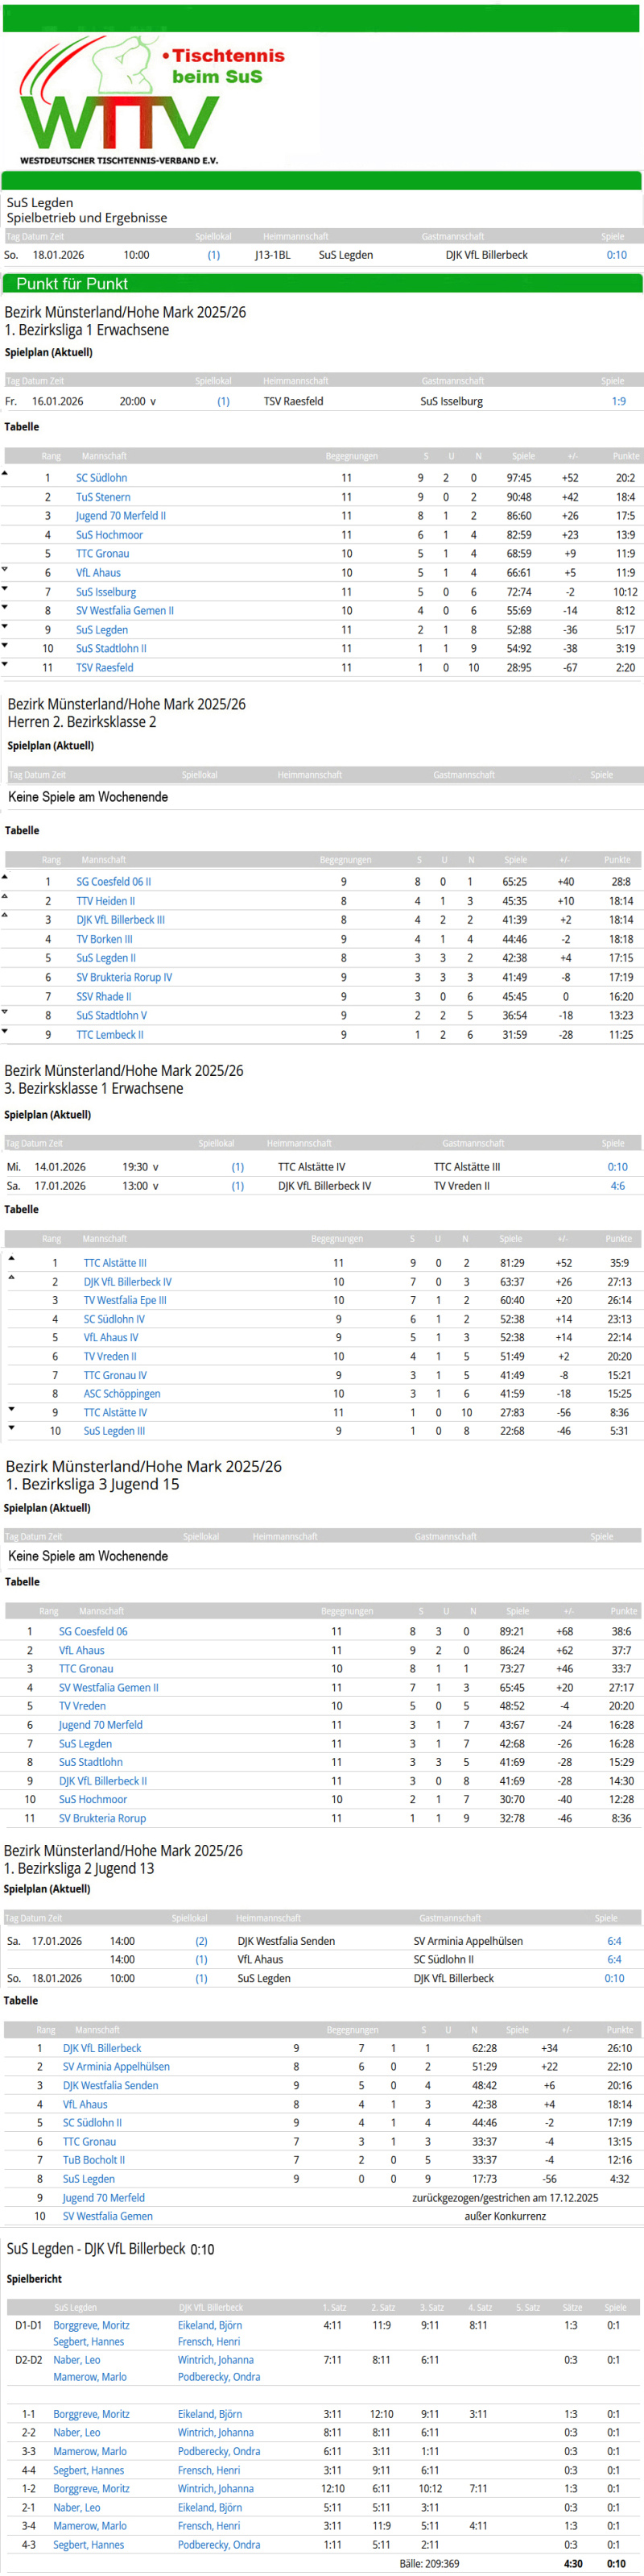Open the TuB Bocholt II team link

point(94,2160)
